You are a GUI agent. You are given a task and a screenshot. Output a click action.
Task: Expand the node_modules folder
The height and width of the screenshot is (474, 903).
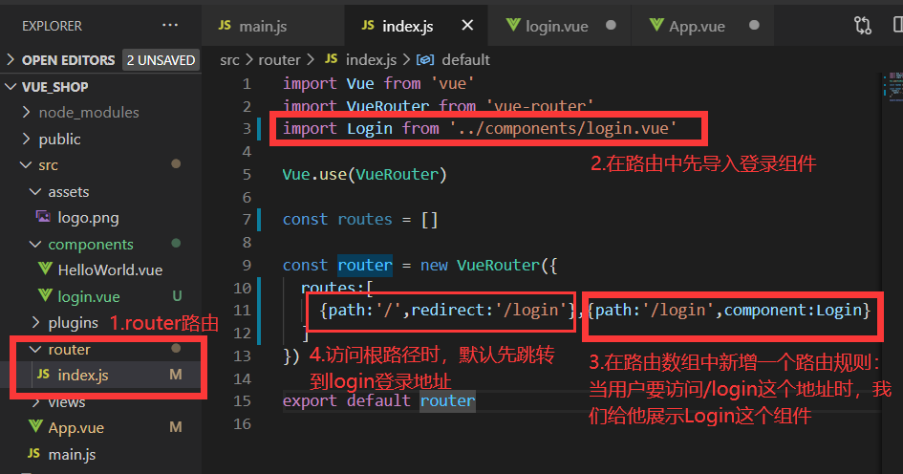89,113
